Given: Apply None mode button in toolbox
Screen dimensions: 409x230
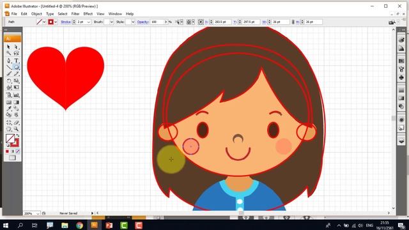Looking at the screenshot, I should click(x=18, y=151).
